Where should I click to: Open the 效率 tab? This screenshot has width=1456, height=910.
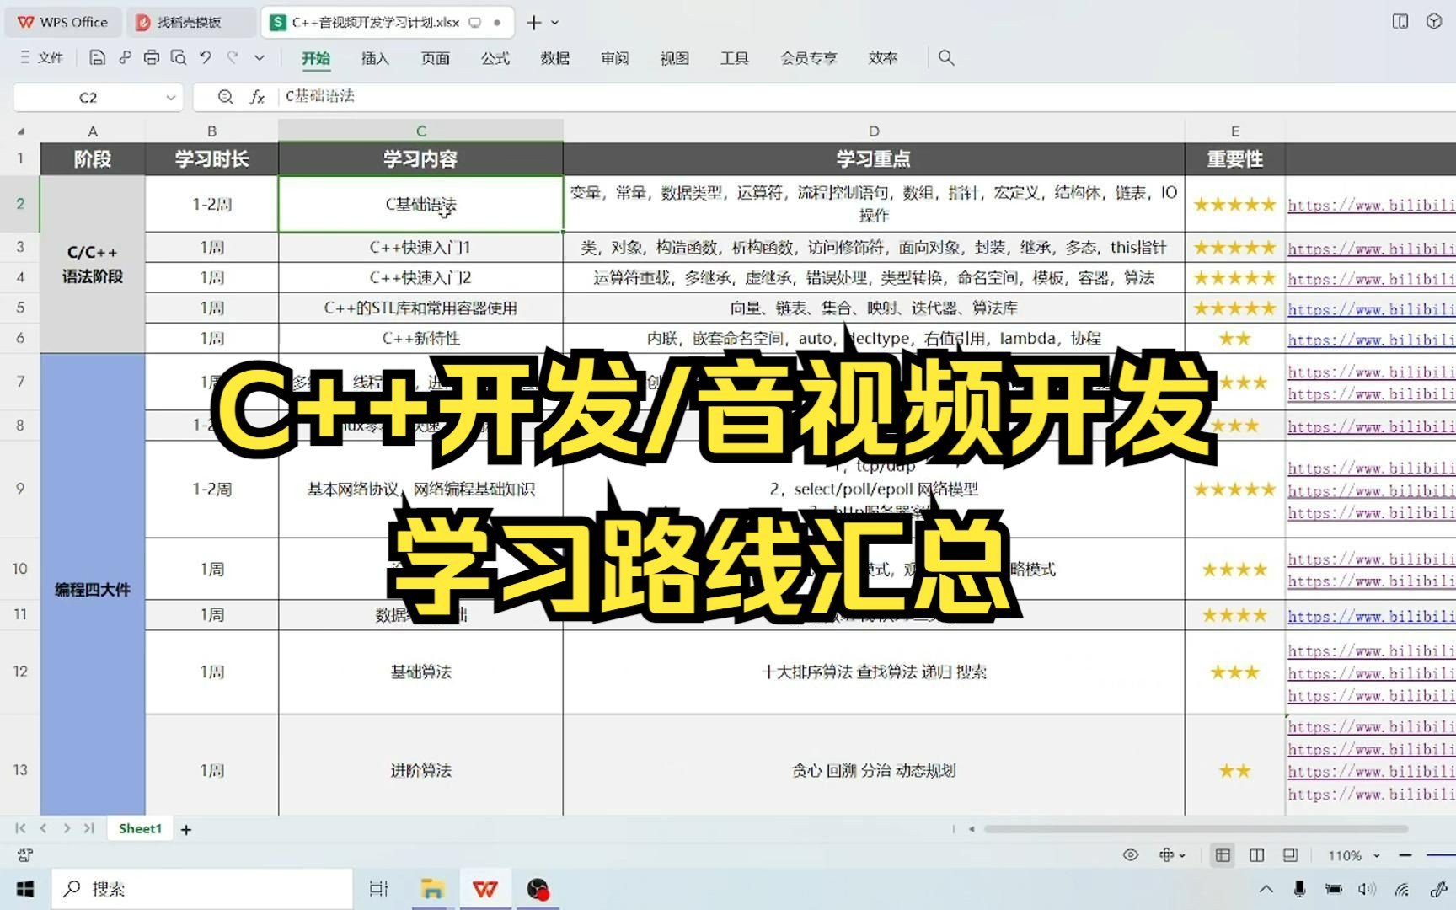point(883,58)
